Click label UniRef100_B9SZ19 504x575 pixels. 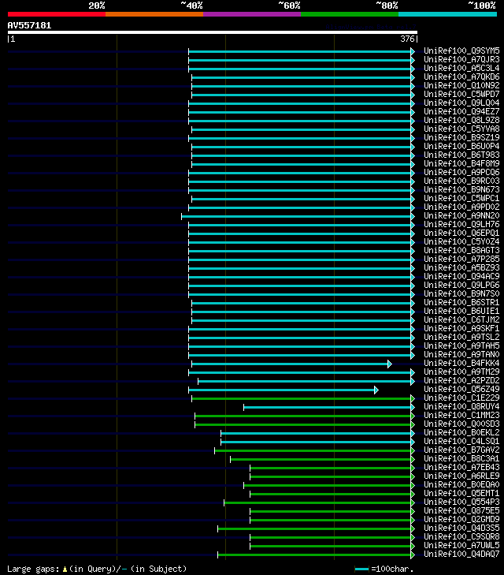pos(461,137)
